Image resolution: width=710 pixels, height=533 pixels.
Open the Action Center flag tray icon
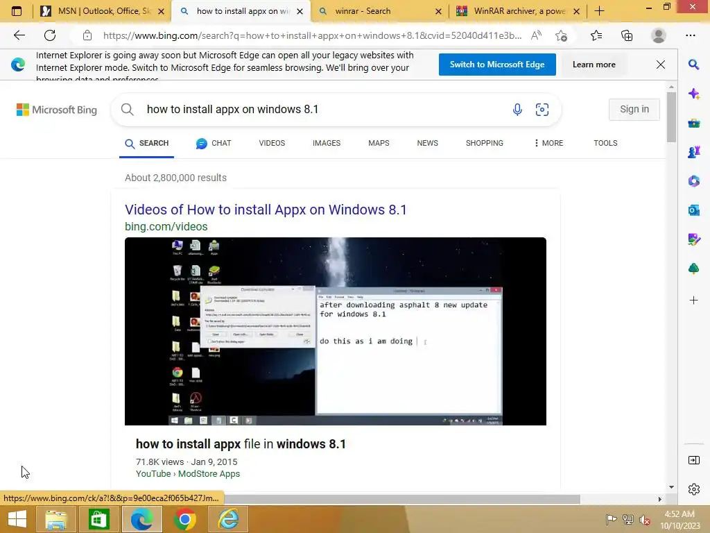click(611, 520)
